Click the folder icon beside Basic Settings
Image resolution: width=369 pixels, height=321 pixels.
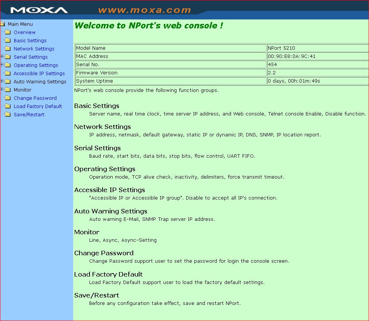(8, 40)
